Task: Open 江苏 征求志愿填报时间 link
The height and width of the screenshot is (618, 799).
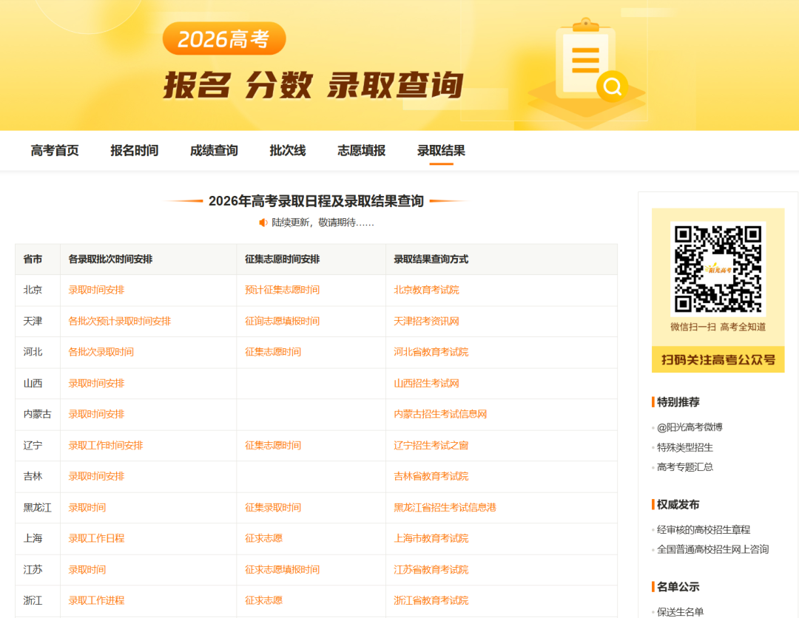Action: (283, 570)
